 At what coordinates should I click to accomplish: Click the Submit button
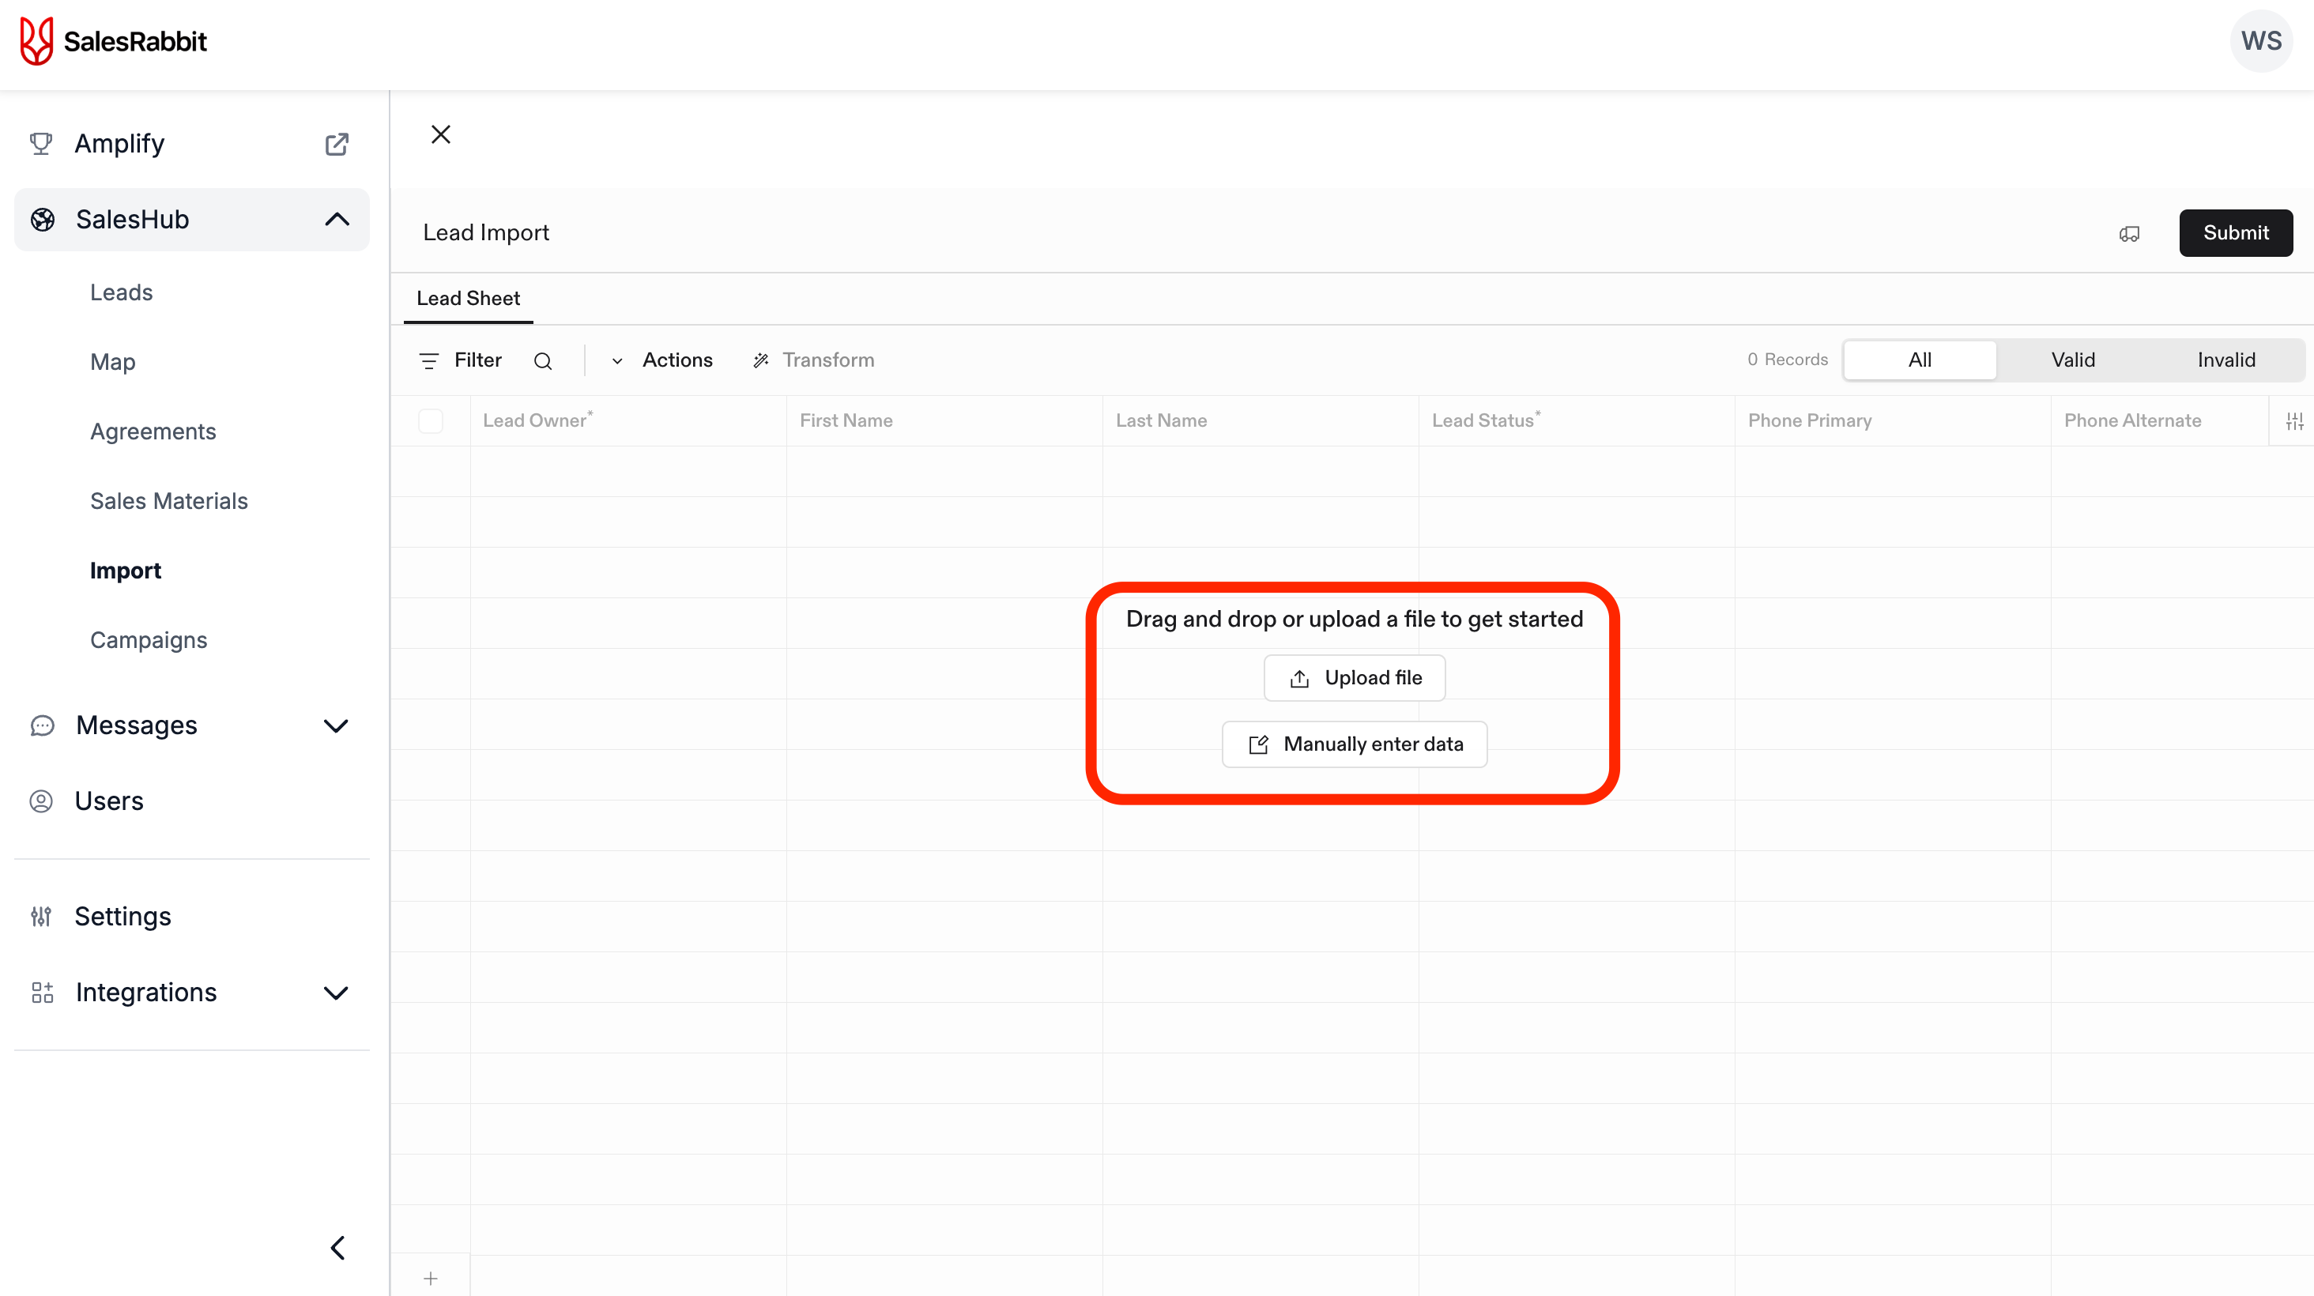pos(2235,232)
